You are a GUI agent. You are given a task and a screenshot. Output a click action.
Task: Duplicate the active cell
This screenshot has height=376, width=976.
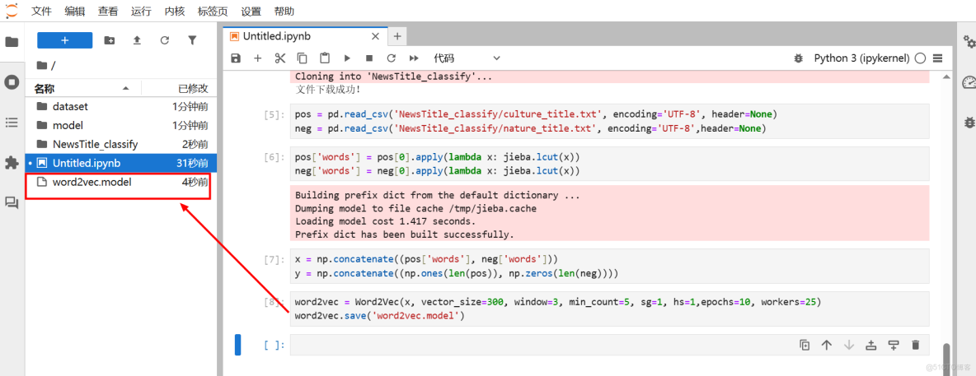tap(805, 345)
